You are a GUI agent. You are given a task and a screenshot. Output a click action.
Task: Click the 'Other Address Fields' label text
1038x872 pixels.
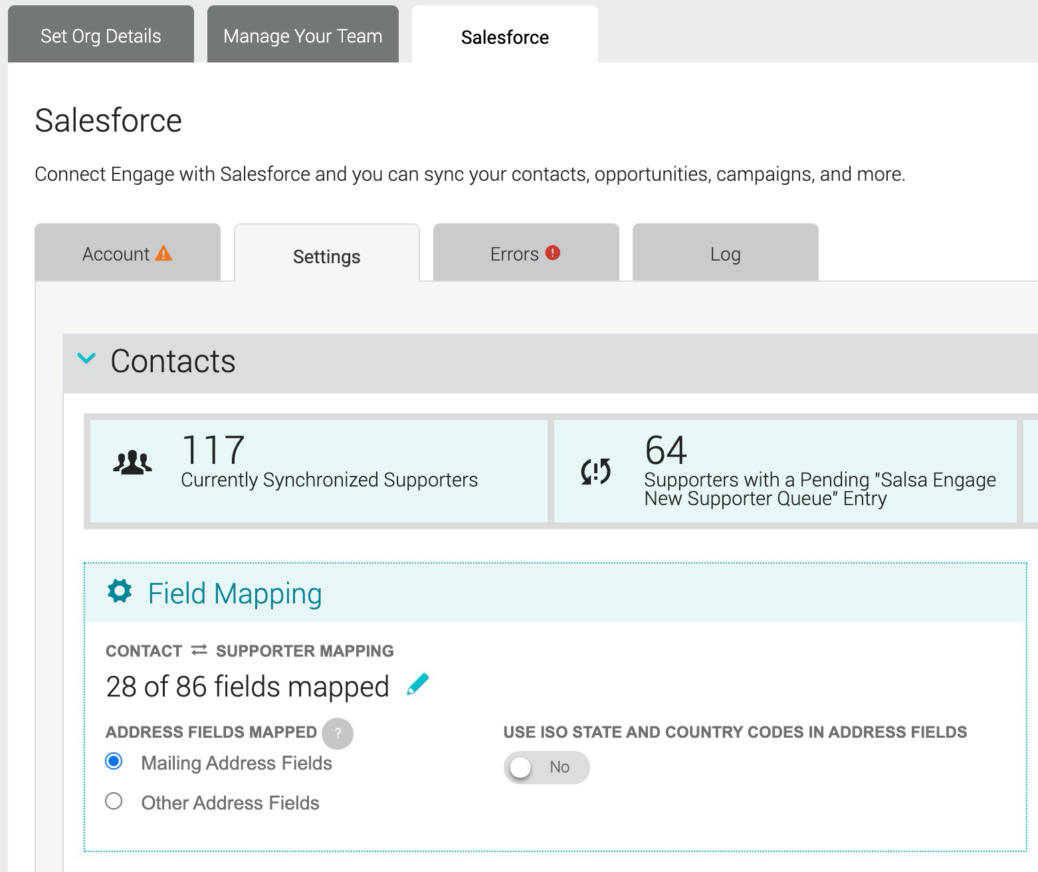click(x=230, y=803)
